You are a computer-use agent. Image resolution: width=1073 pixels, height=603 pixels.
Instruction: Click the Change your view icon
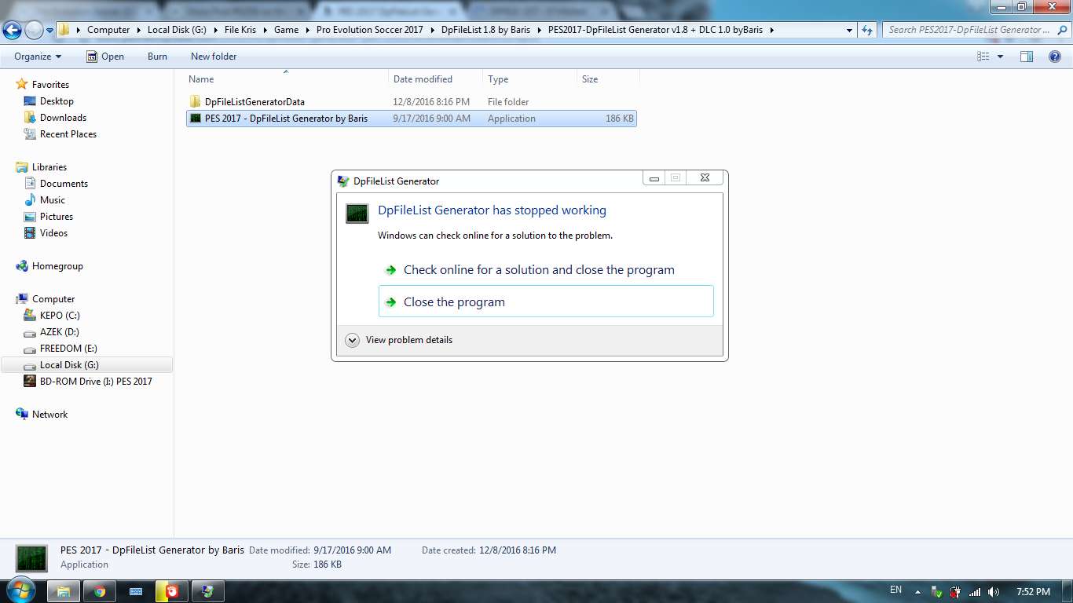click(x=983, y=57)
